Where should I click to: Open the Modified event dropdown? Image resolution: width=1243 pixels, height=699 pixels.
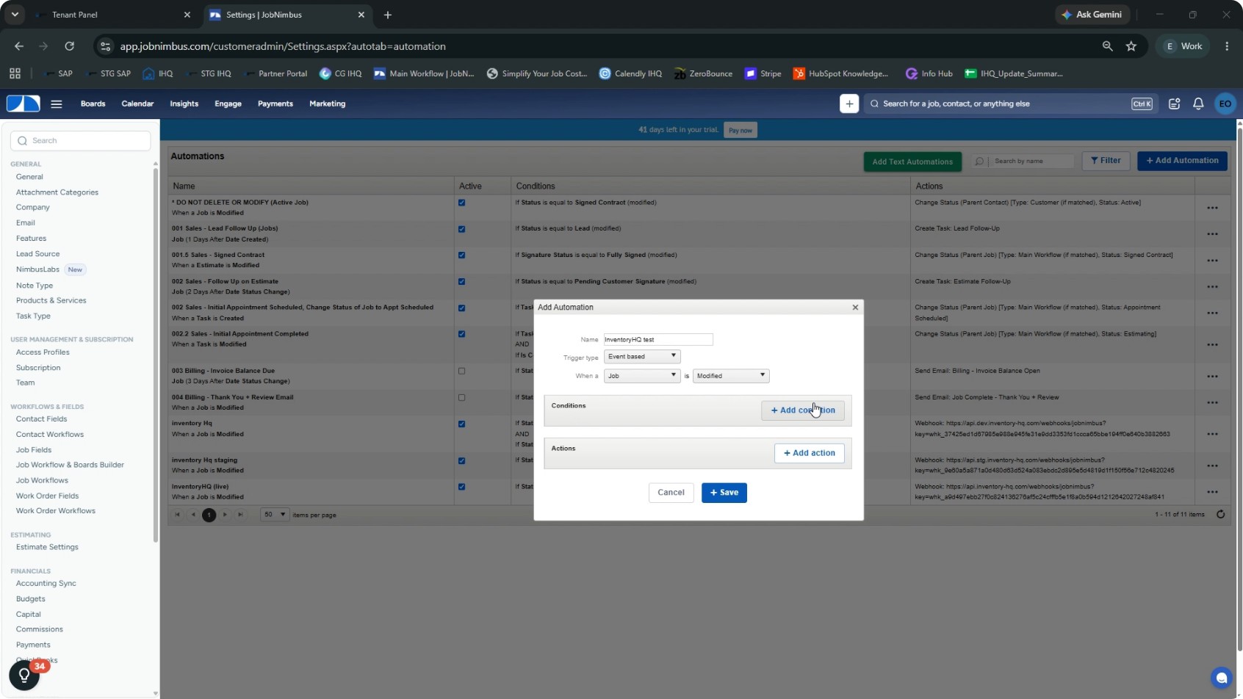pyautogui.click(x=731, y=376)
